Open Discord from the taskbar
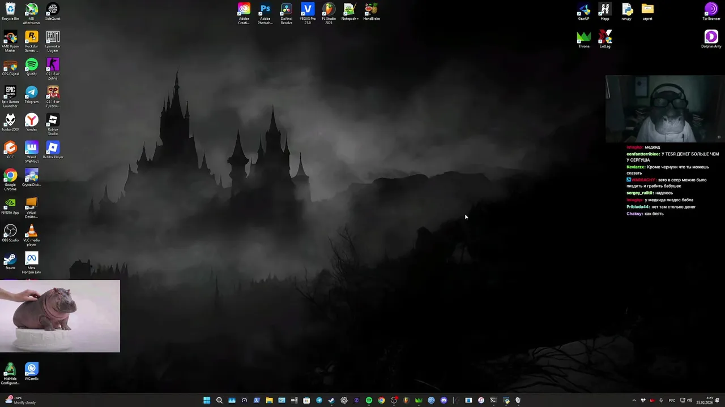Screen dimensions: 725x407 [x=443, y=400]
